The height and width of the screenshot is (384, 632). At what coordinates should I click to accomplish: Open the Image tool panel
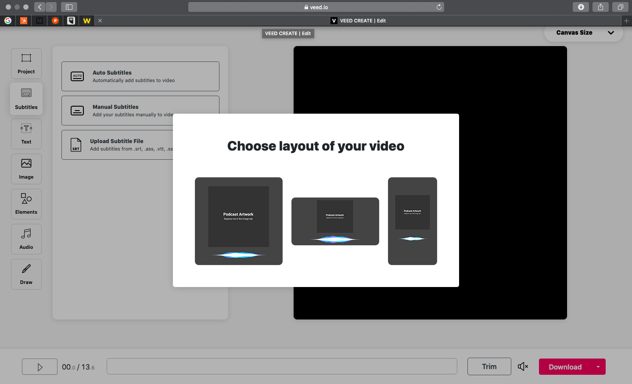[x=26, y=169]
